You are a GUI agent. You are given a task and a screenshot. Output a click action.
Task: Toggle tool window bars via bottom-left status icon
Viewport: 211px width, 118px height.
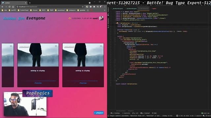(x=108, y=116)
